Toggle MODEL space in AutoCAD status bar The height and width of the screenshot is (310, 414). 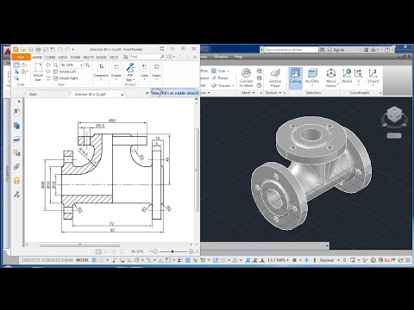(x=83, y=260)
